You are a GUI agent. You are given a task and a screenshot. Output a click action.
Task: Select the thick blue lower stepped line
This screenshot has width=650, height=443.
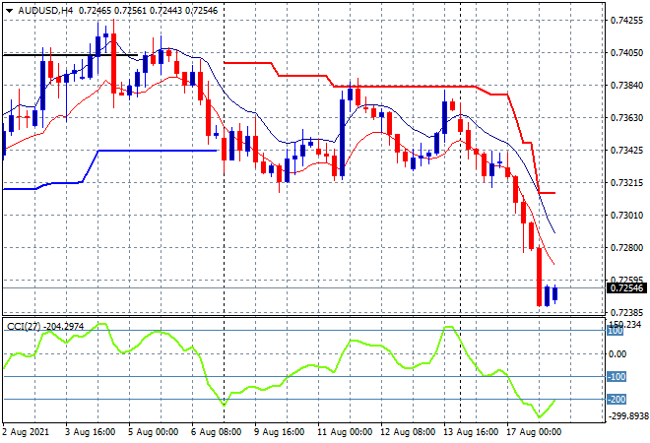point(158,151)
